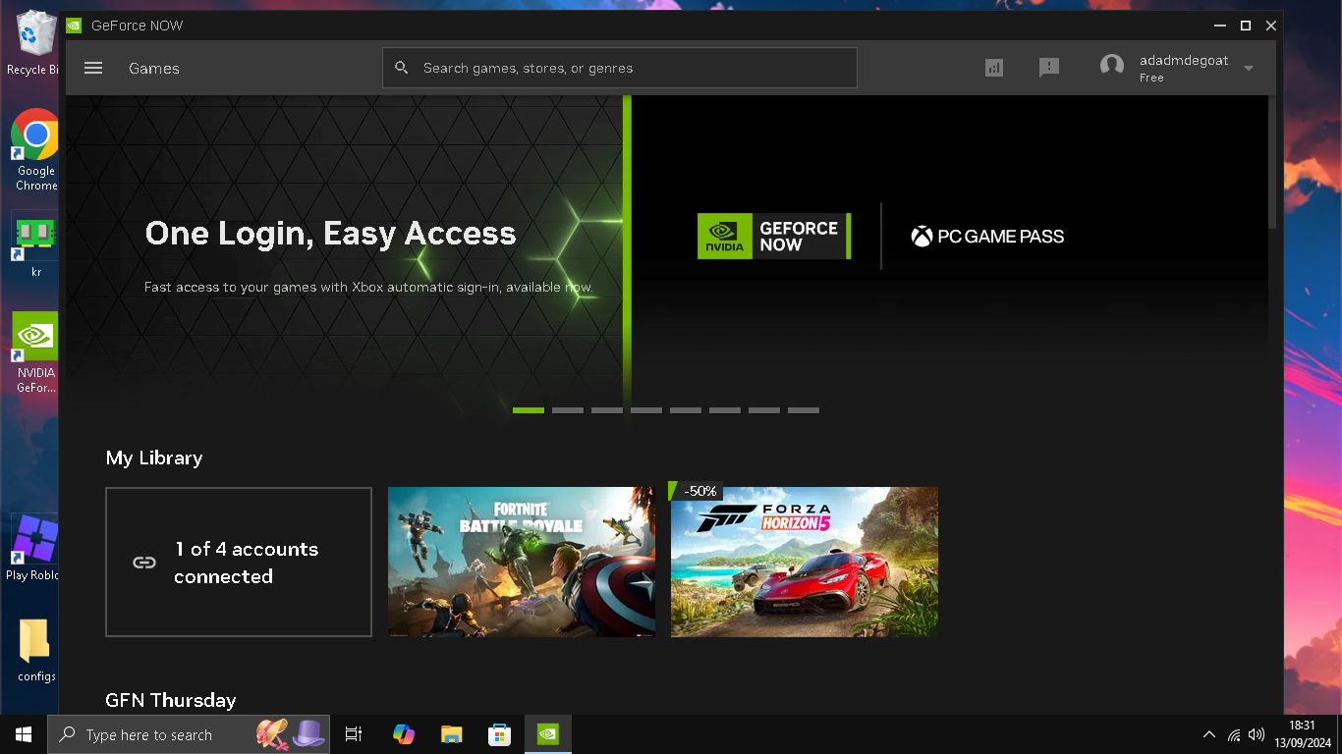This screenshot has height=754, width=1342.
Task: Open the Windows Start menu
Action: coord(24,734)
